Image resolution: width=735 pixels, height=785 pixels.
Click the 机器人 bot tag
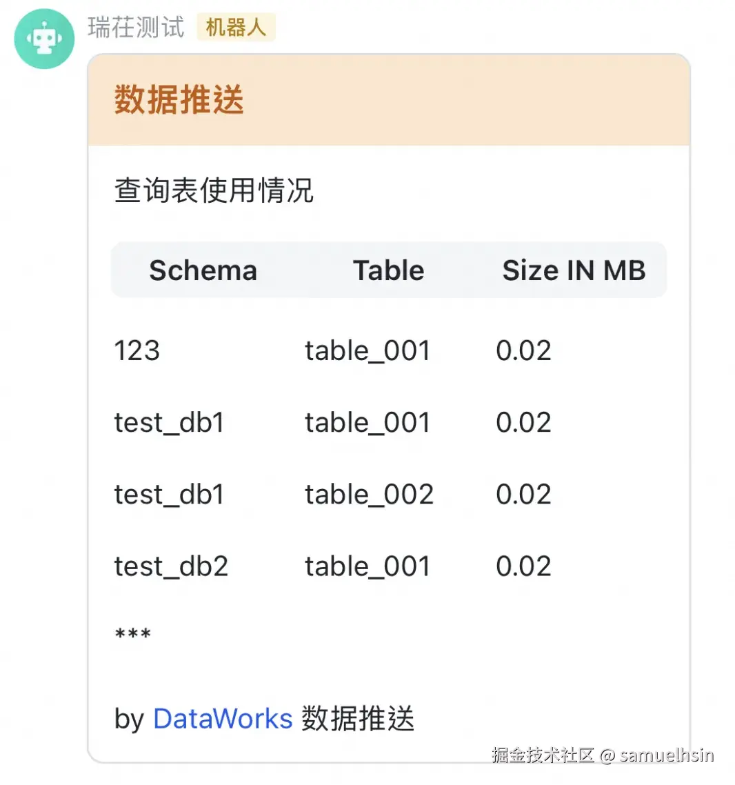point(236,28)
